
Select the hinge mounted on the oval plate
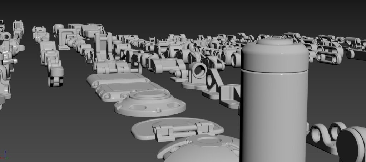tap(183, 131)
